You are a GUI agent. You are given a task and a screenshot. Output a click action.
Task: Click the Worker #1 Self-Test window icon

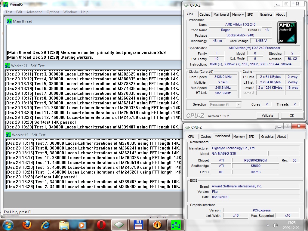(8, 66)
